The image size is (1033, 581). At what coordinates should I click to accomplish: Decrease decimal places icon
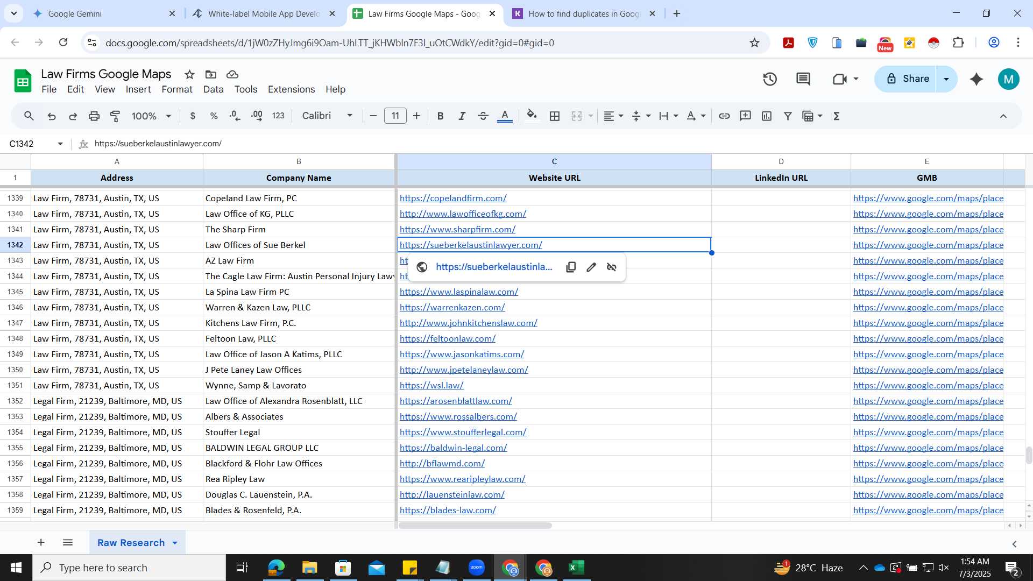[235, 116]
